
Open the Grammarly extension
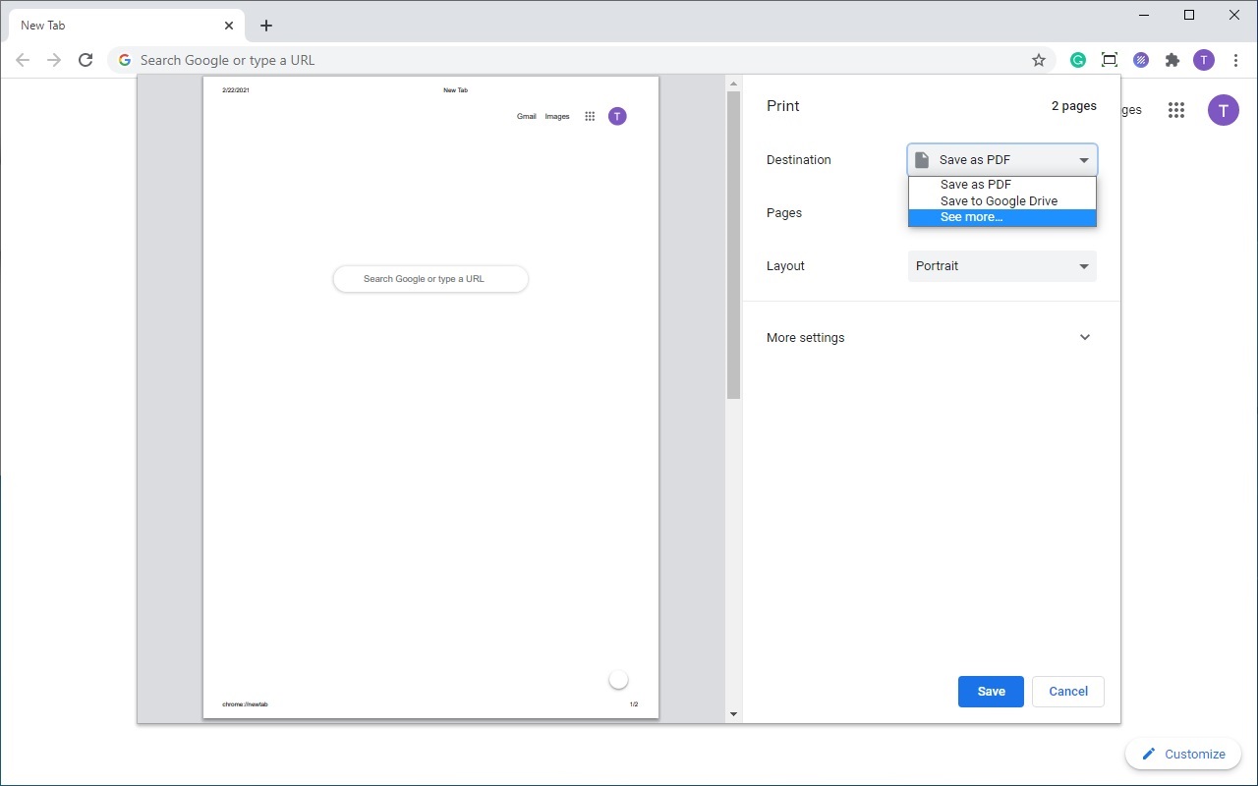1077,60
